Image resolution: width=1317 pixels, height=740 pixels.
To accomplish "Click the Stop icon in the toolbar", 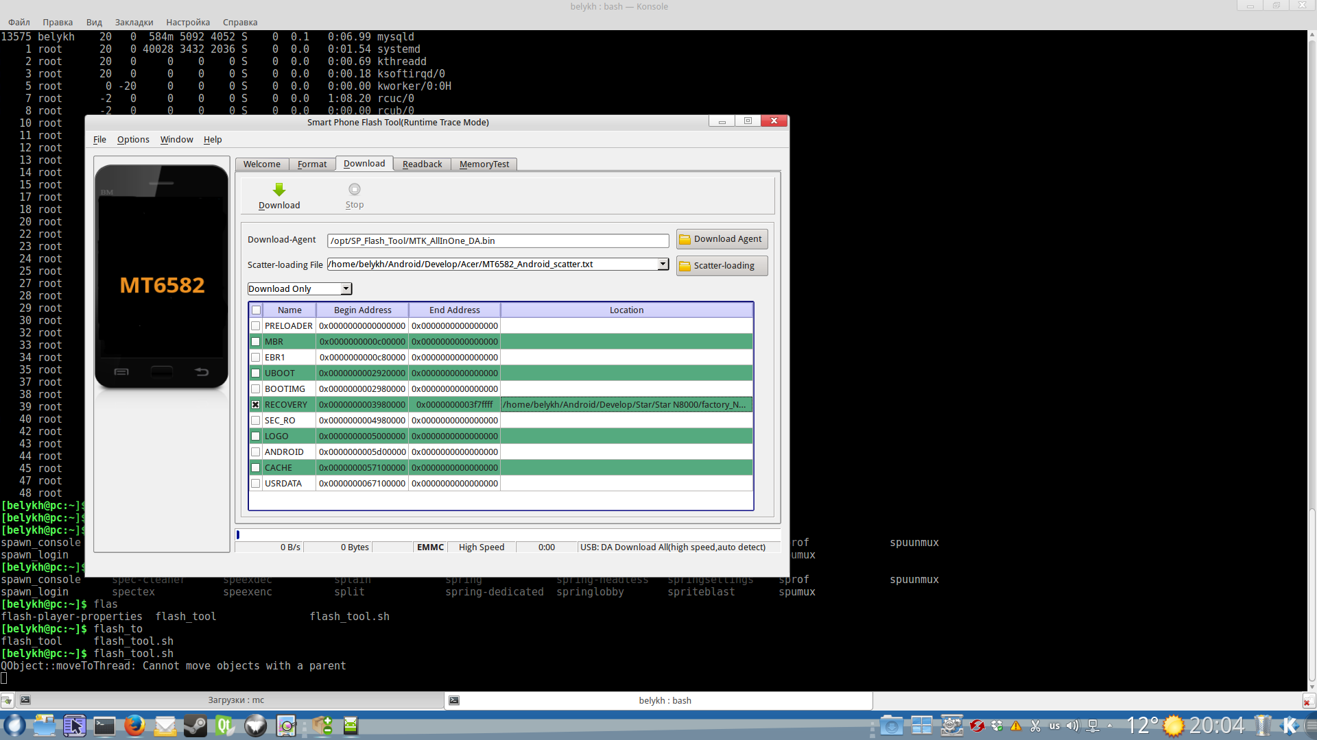I will [x=354, y=190].
